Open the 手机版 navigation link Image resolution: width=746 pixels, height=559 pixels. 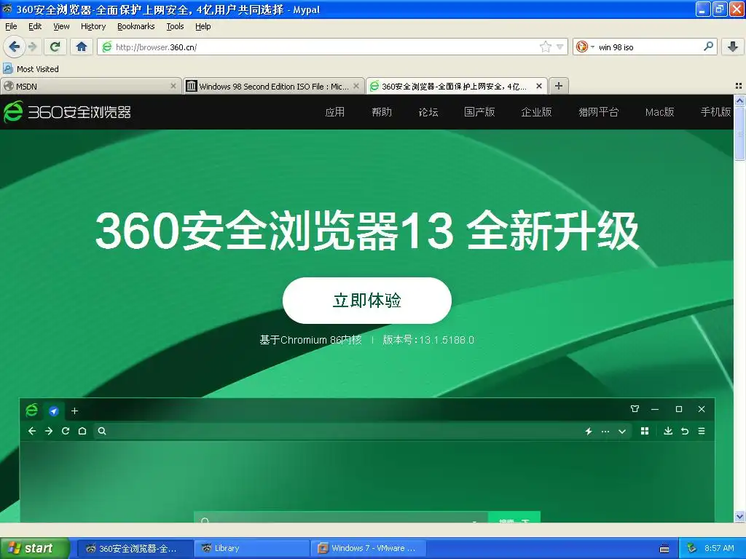[x=715, y=112]
